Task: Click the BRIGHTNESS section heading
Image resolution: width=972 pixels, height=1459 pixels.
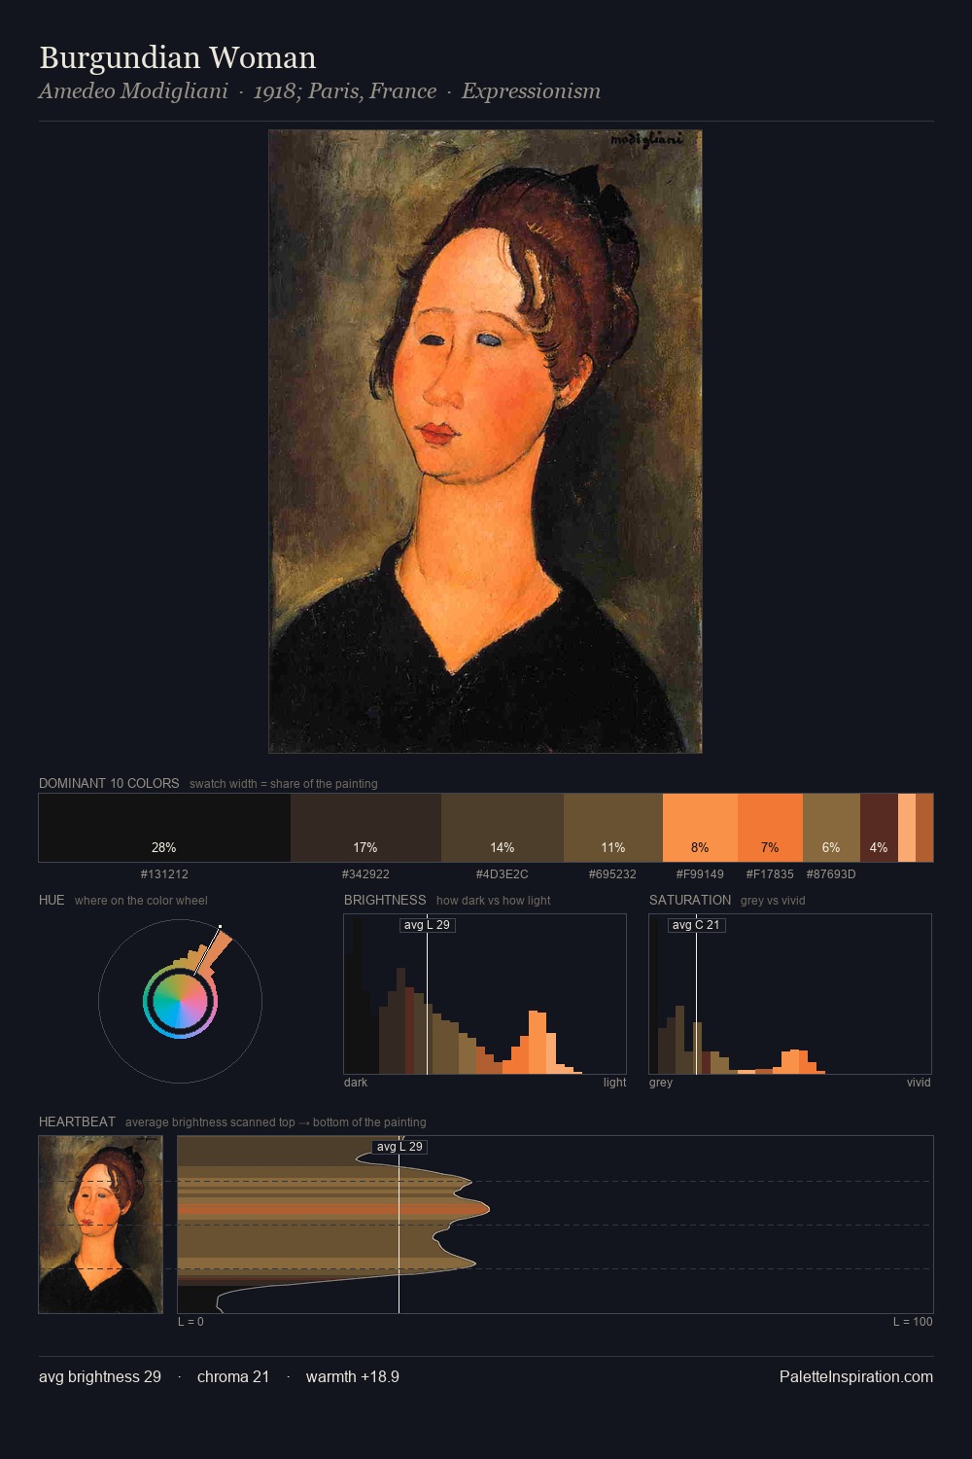Action: [x=385, y=900]
